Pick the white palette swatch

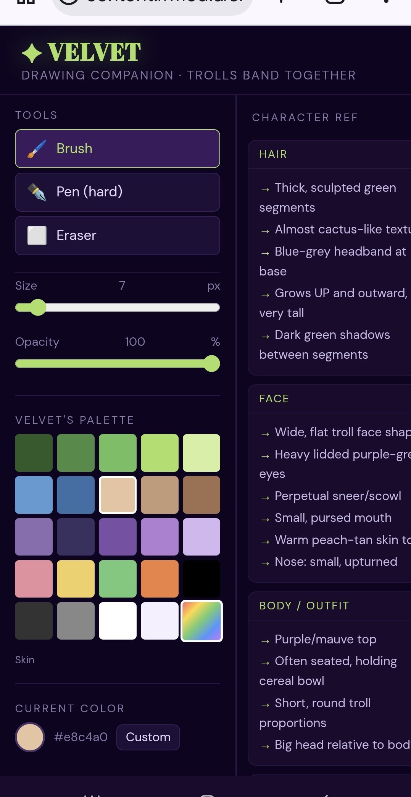[118, 621]
